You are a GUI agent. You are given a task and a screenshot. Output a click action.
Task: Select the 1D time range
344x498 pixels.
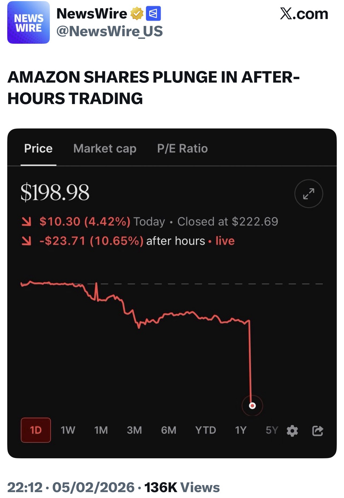point(36,430)
